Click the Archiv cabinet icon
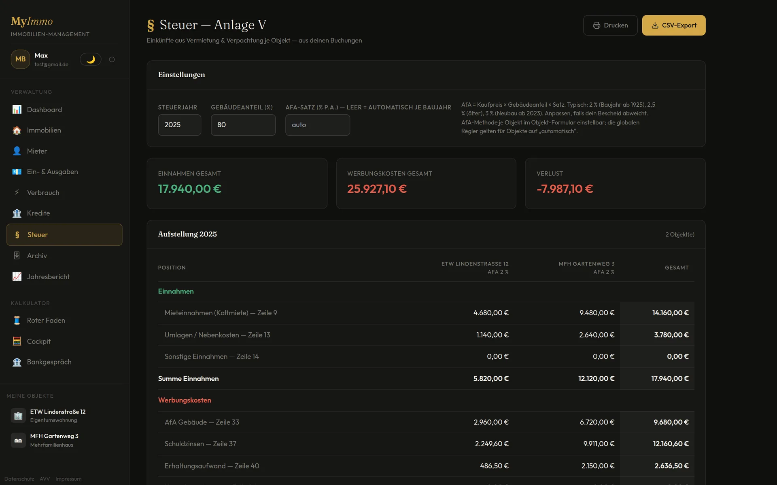This screenshot has width=777, height=485. tap(17, 255)
